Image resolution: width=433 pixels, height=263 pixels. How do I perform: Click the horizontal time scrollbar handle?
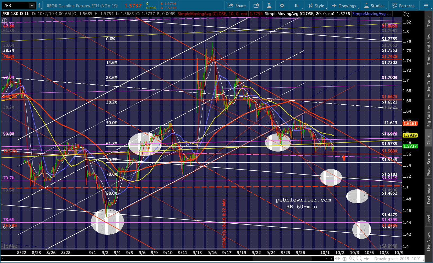(282, 259)
